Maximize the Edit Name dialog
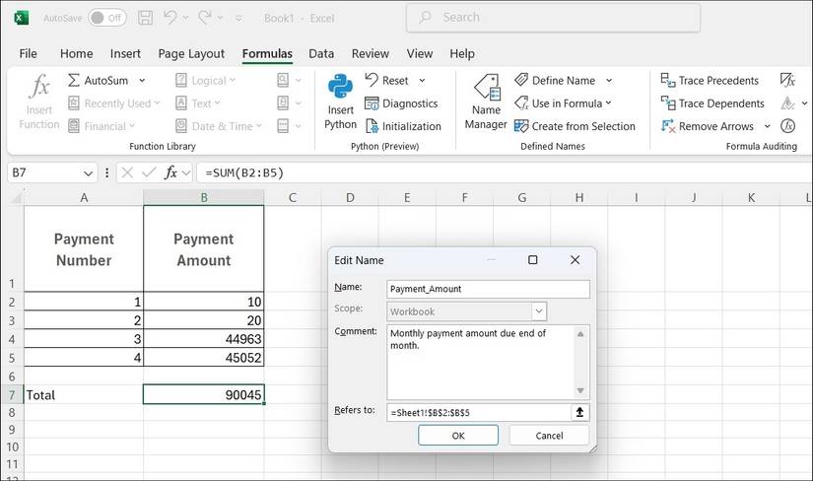This screenshot has height=481, width=813. [x=532, y=260]
